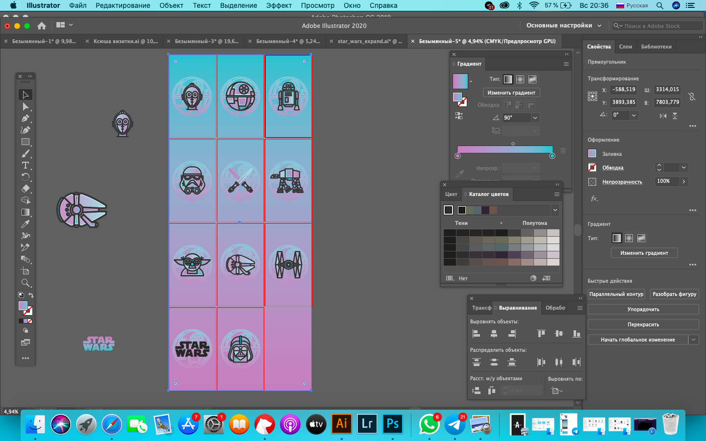Screen dimensions: 706x441
Task: Open Объект menu
Action: [x=171, y=5]
